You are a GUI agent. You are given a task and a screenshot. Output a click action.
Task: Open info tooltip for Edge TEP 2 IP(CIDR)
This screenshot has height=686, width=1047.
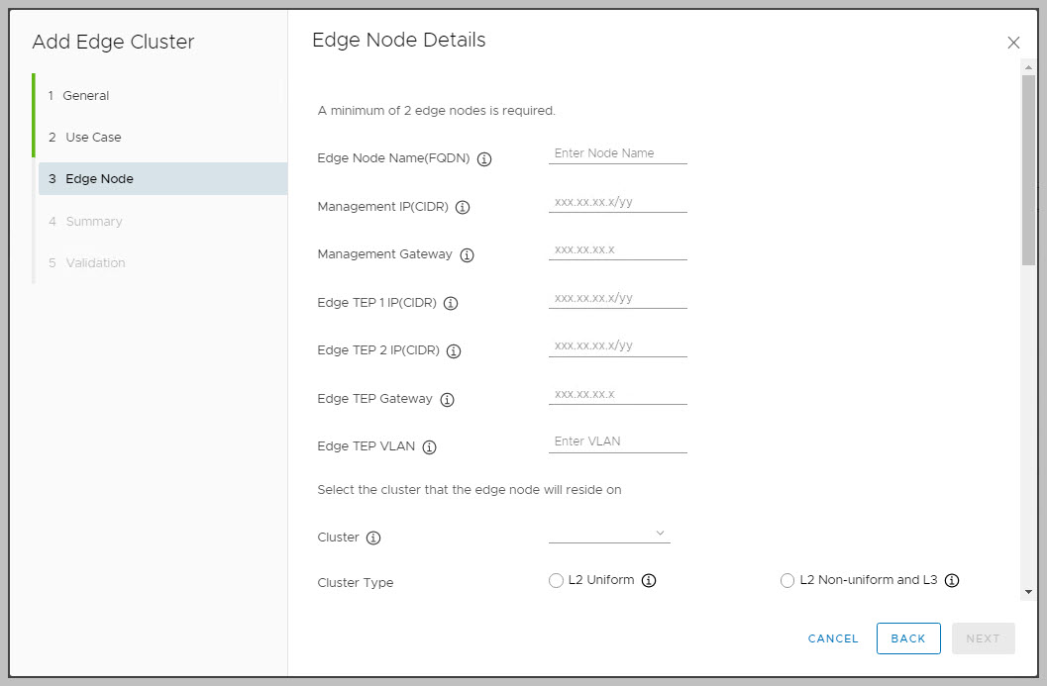(454, 351)
